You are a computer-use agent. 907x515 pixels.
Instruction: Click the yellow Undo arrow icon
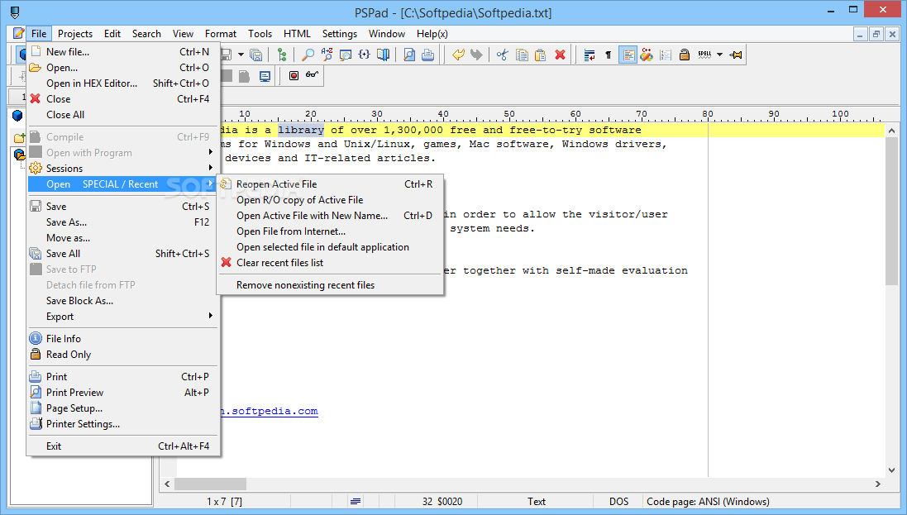coord(457,55)
